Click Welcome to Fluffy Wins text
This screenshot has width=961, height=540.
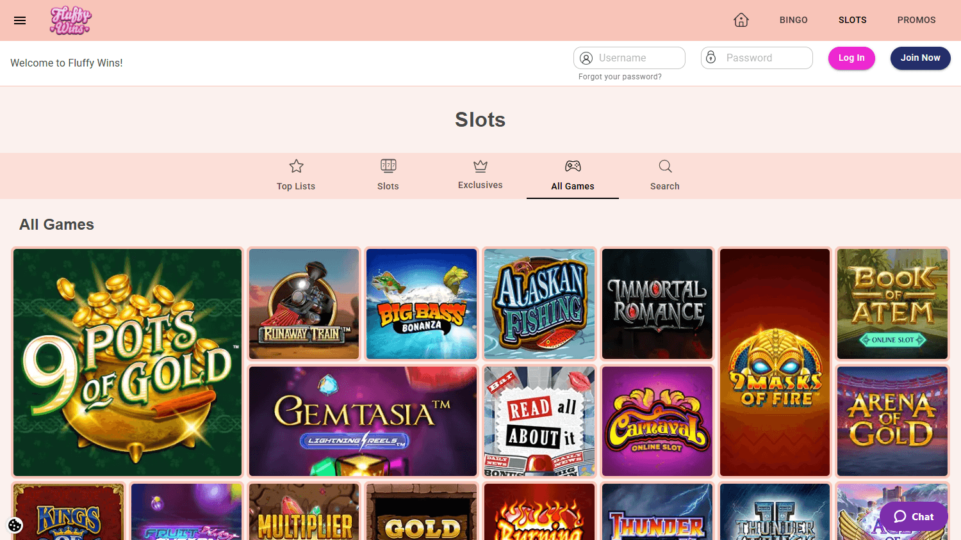pyautogui.click(x=67, y=63)
